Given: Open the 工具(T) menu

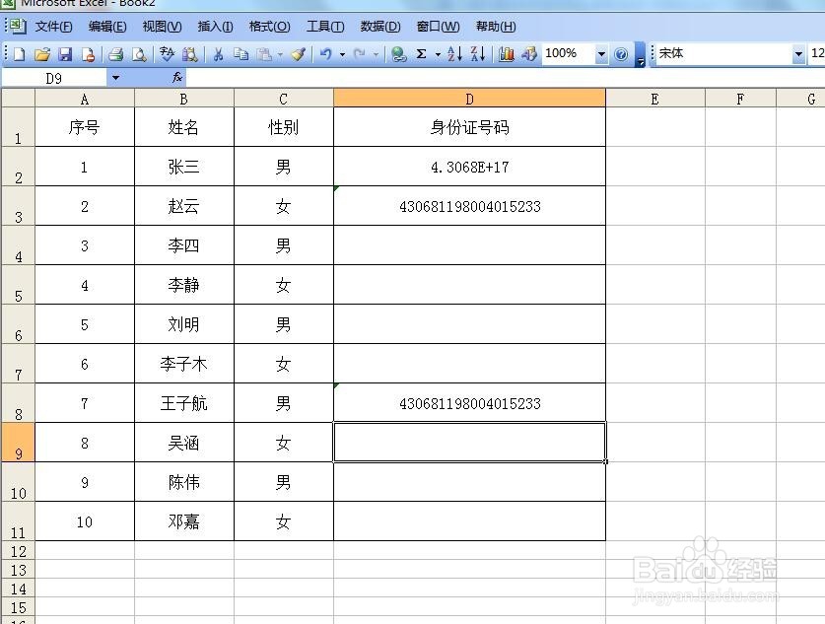Looking at the screenshot, I should (325, 27).
